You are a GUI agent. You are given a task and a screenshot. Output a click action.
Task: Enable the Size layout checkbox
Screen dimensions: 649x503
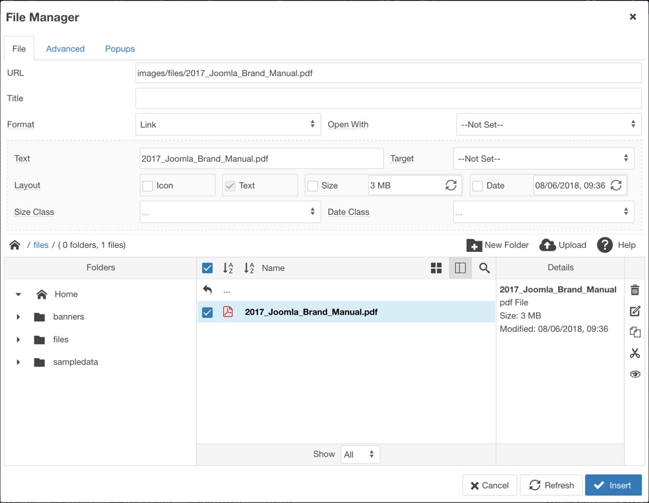[313, 186]
